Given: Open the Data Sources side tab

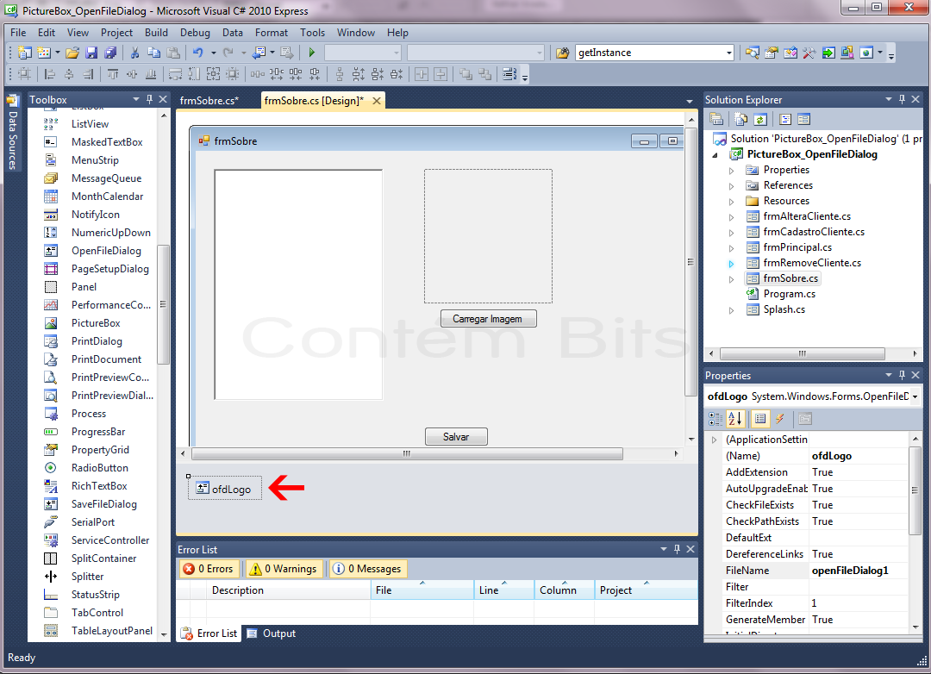Looking at the screenshot, I should tap(12, 134).
